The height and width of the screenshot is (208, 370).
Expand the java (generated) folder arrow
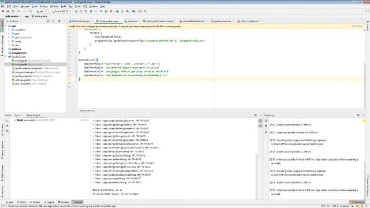tap(9, 38)
